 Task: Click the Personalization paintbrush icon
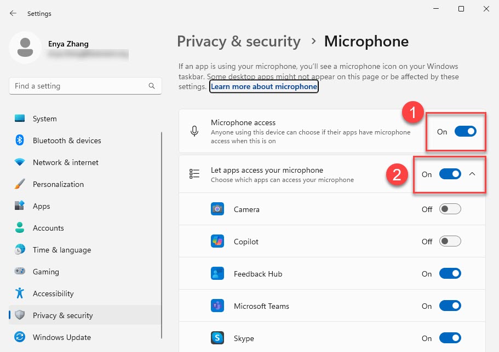pyautogui.click(x=20, y=184)
